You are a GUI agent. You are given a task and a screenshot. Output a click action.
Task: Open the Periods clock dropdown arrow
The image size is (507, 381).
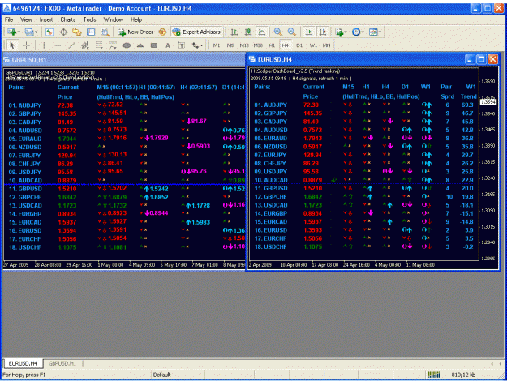pos(363,32)
